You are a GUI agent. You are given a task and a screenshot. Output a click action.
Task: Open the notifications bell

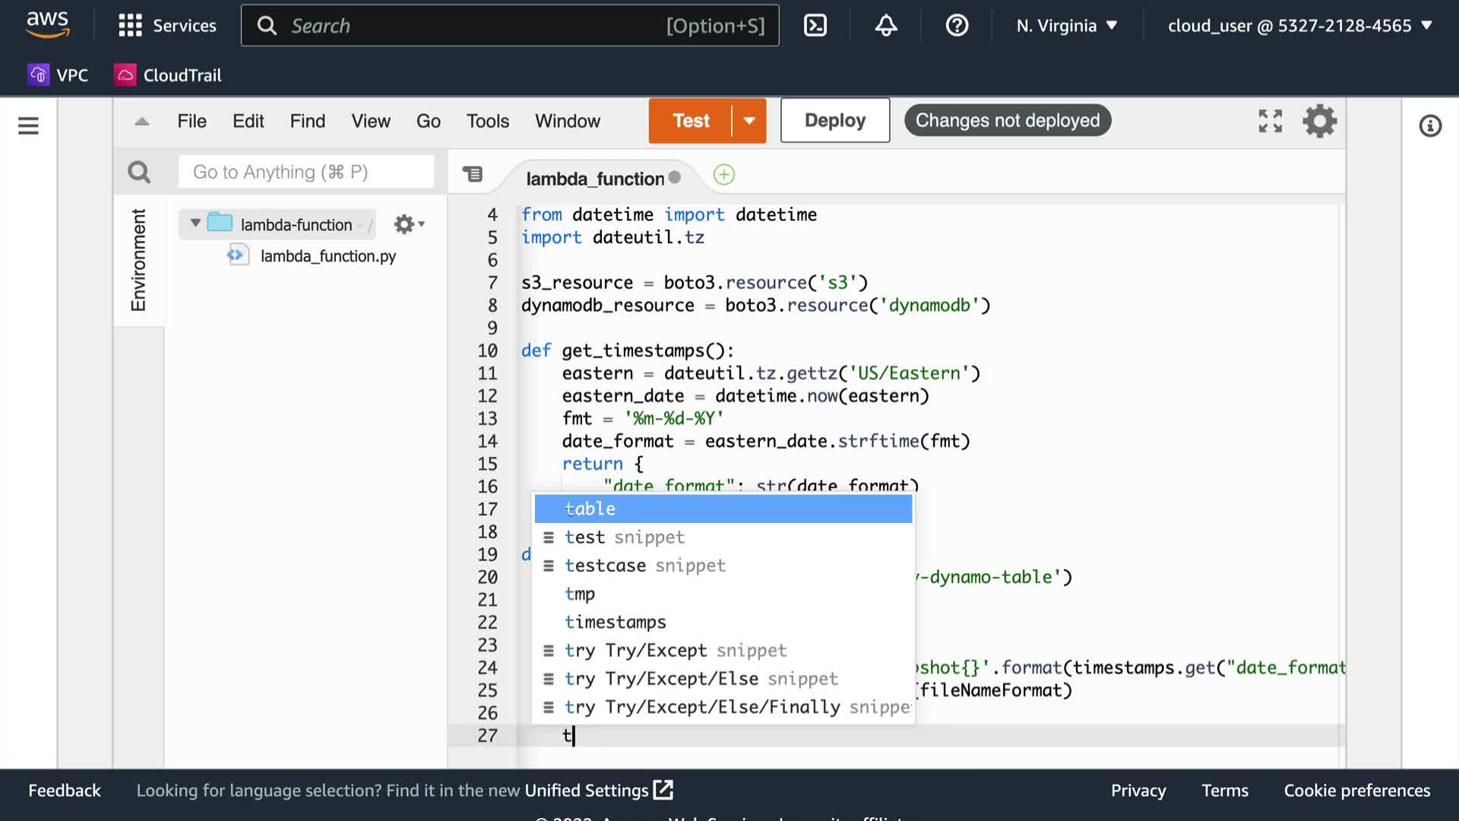[885, 26]
